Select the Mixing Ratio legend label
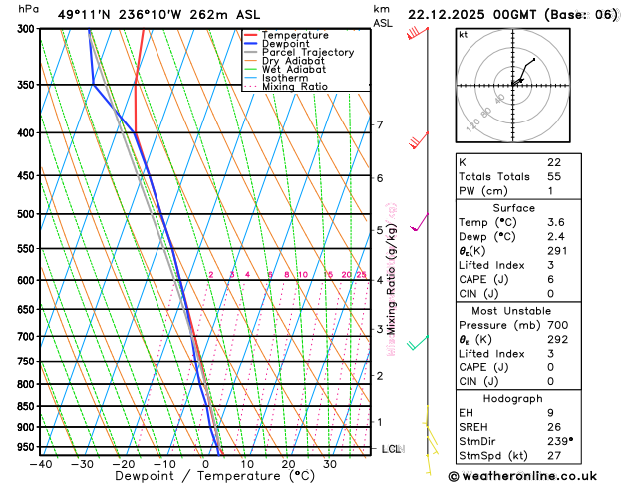The image size is (627, 484). tap(295, 87)
